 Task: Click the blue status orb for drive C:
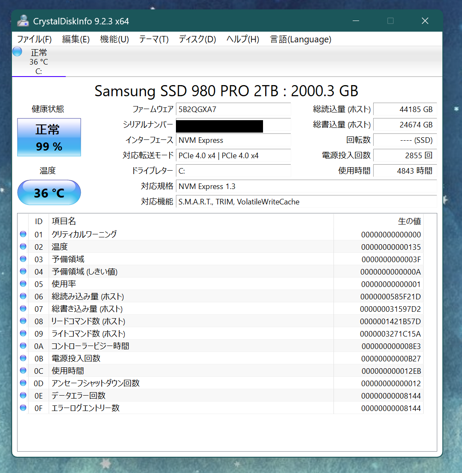(x=17, y=51)
